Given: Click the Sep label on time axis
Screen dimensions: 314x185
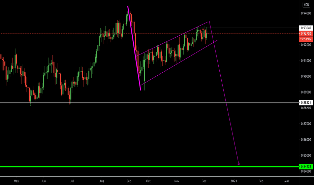Looking at the screenshot, I should [x=129, y=181].
